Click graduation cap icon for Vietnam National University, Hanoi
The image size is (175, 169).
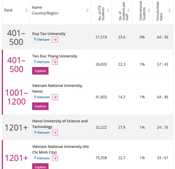point(55,97)
